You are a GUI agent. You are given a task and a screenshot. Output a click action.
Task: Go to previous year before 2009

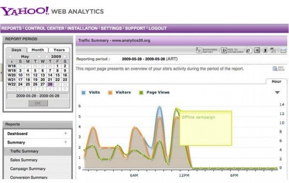tap(46, 57)
